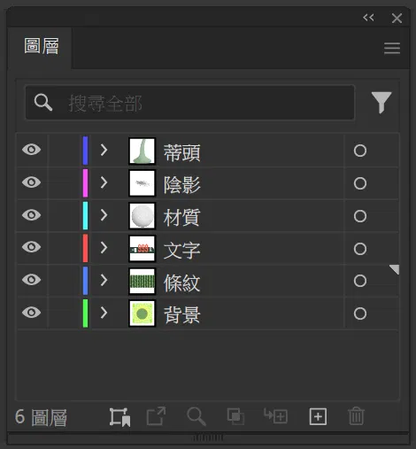416x449 pixels.
Task: Click the trash delete selection icon
Action: pos(356,416)
